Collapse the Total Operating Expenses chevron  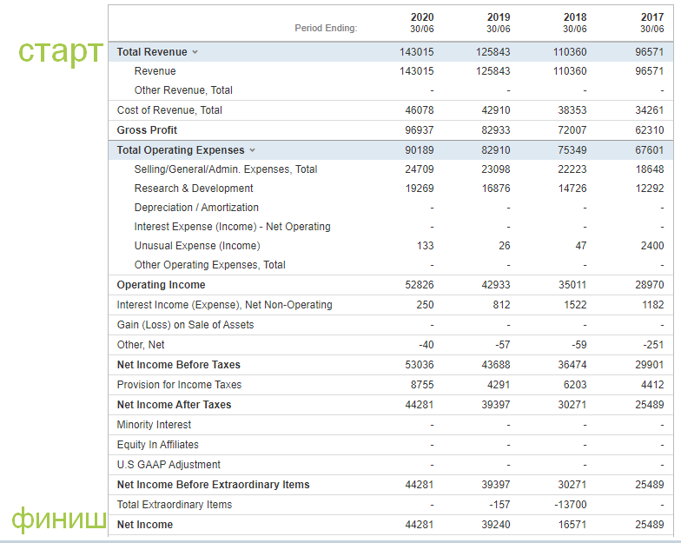point(252,150)
